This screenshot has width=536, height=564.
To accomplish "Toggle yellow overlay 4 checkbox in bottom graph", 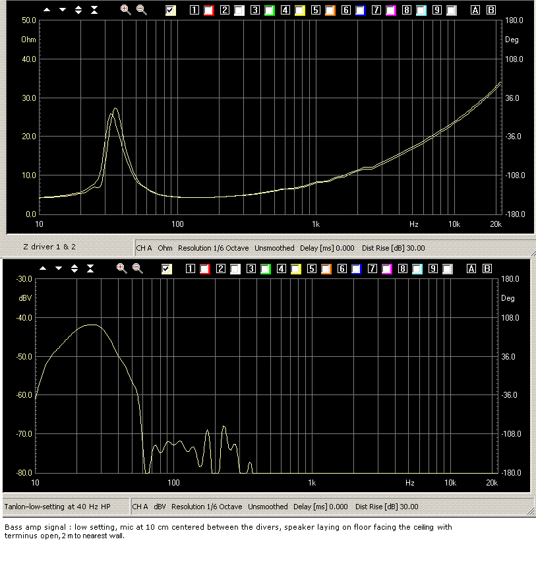I will (295, 268).
